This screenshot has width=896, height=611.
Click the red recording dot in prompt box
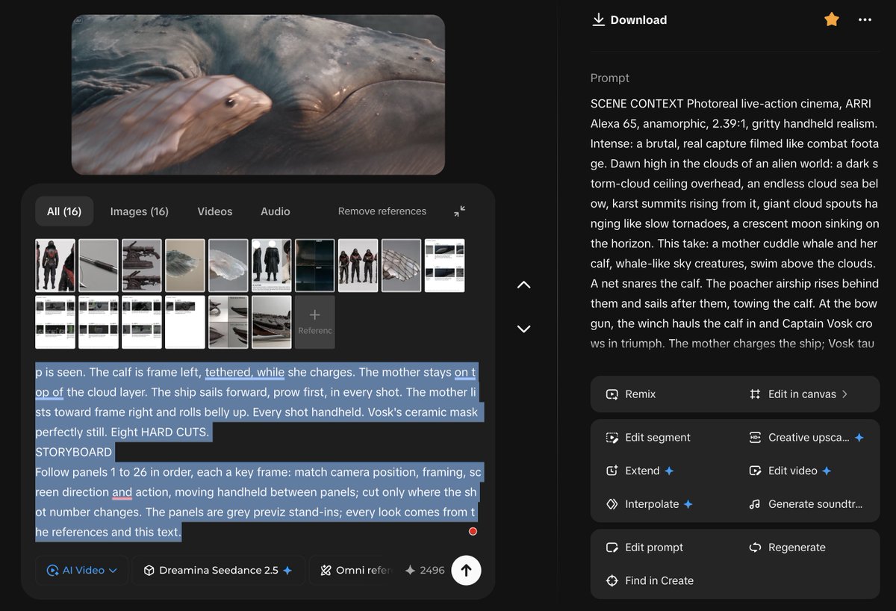pos(473,531)
